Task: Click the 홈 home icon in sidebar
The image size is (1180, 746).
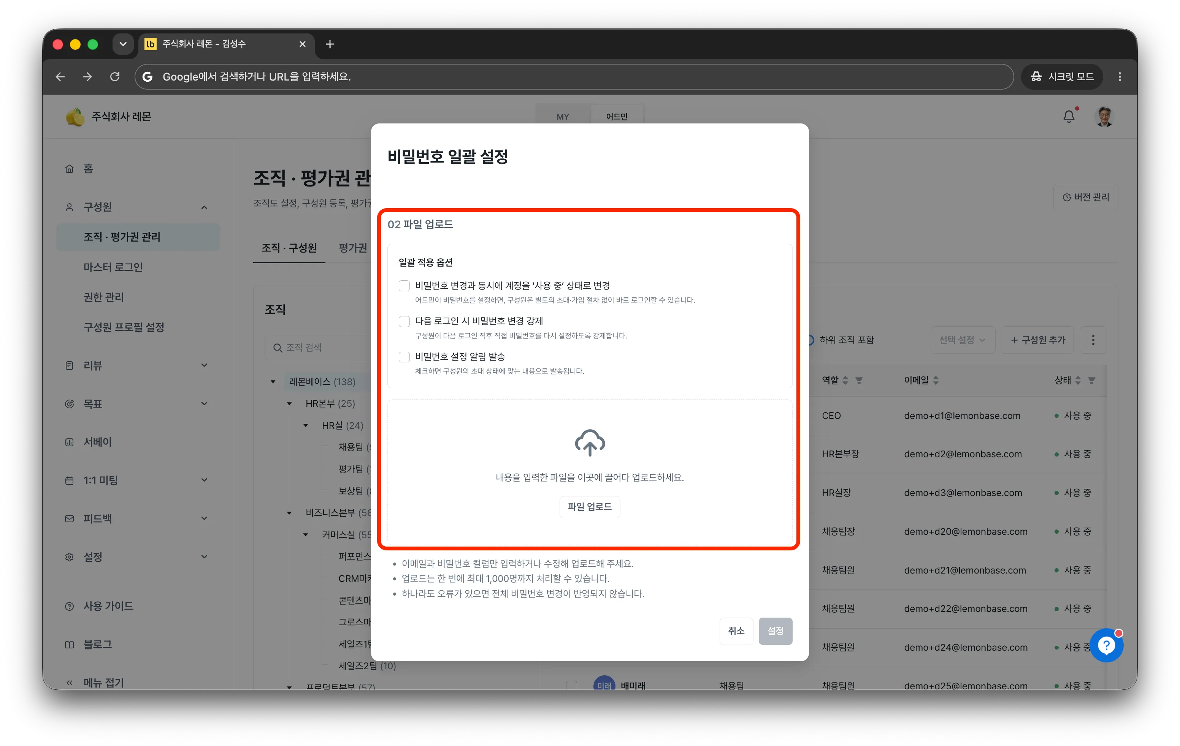Action: [x=70, y=169]
